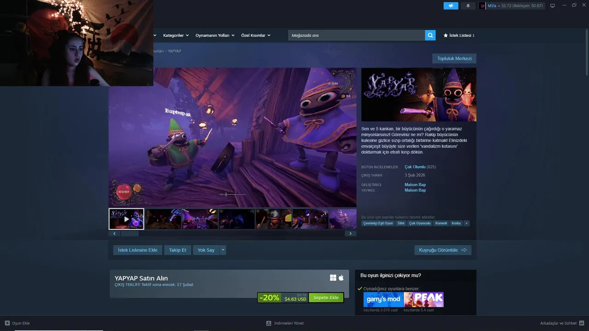Click the Apple macOS platform icon

click(341, 278)
